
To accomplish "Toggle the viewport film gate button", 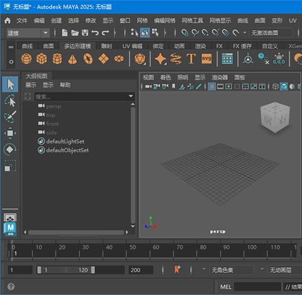I will 220,86.
